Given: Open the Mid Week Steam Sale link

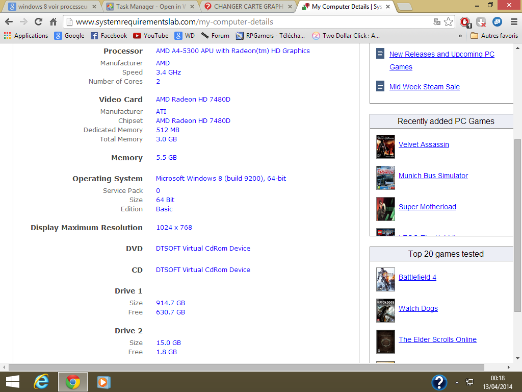Looking at the screenshot, I should (x=425, y=87).
